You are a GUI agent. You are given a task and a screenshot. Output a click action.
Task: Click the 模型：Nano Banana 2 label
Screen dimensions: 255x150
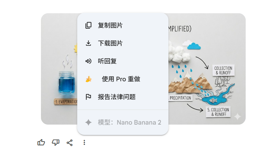pyautogui.click(x=129, y=122)
